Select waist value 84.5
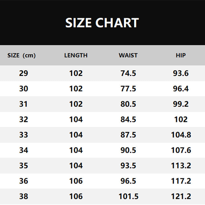 (x=128, y=119)
